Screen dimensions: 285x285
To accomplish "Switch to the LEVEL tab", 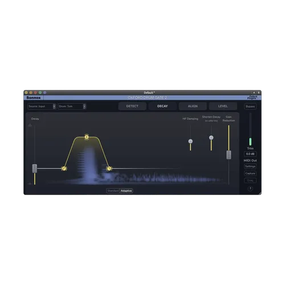I will (x=223, y=106).
